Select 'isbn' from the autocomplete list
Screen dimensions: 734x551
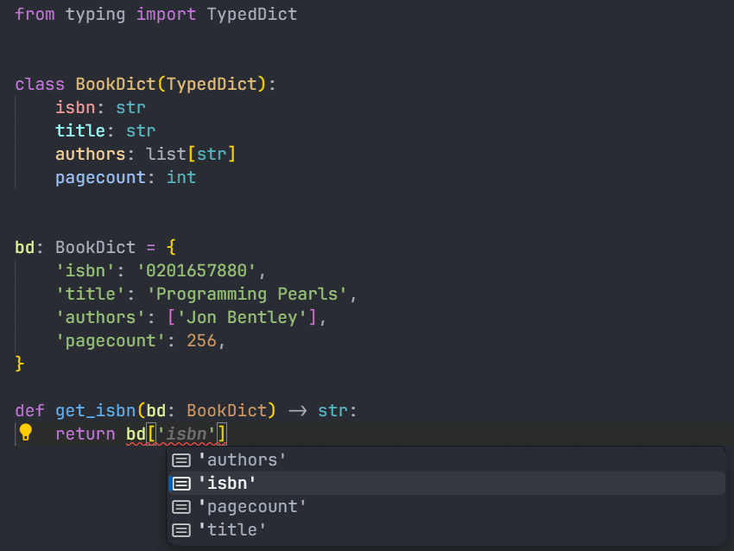pos(227,483)
